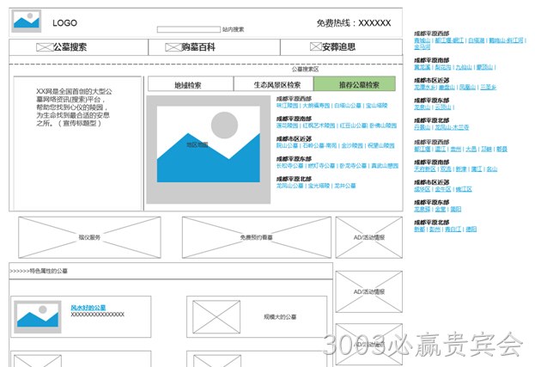Image resolution: width=535 pixels, height=367 pixels.
Task: Open the 天府新区 region link
Action: point(425,169)
